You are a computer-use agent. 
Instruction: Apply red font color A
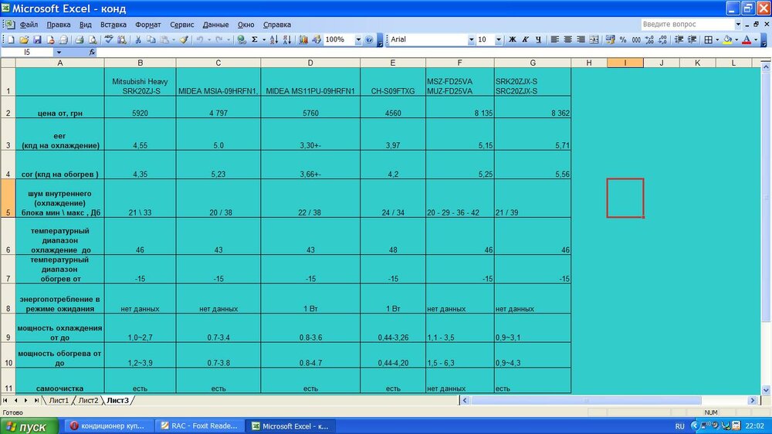click(747, 40)
